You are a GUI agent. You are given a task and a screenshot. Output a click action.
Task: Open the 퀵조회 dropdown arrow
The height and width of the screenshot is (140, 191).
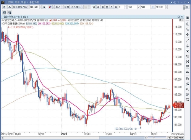coord(167,7)
